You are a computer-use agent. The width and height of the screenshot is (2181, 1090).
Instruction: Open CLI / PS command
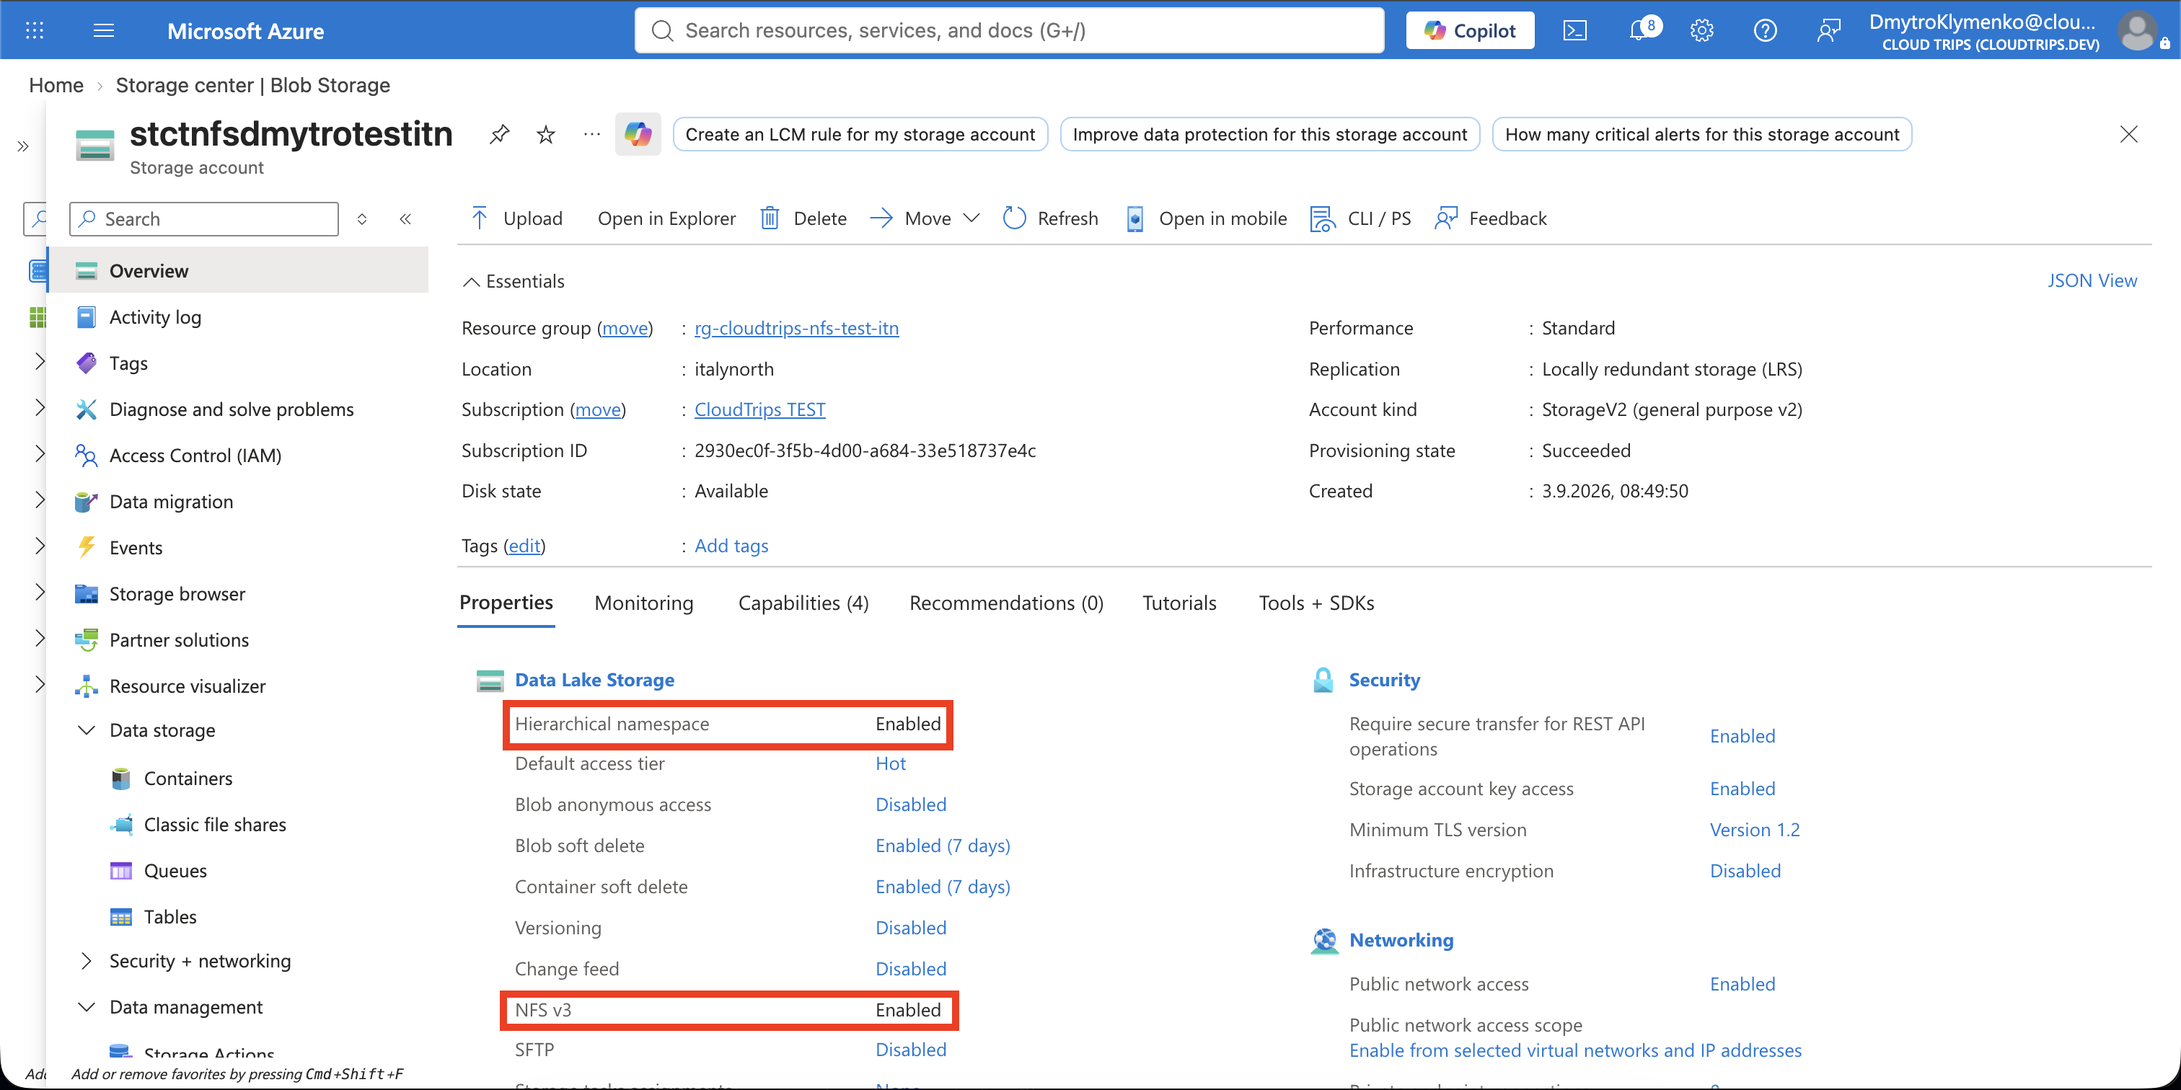pyautogui.click(x=1360, y=218)
